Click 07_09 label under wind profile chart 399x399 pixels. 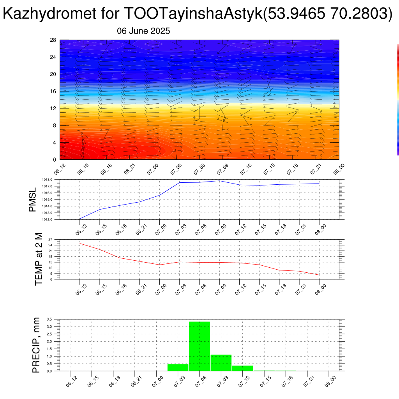tap(222, 169)
